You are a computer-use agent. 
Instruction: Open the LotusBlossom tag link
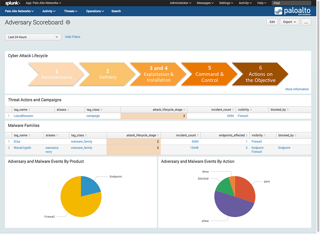click(23, 116)
